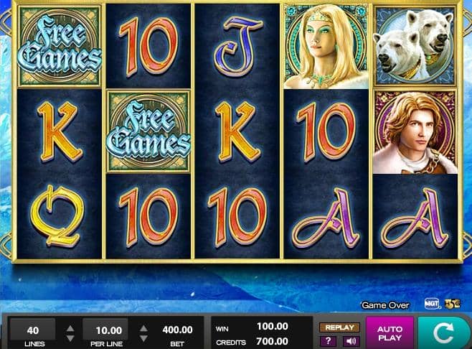The width and height of the screenshot is (472, 349).
Task: Click the Free Games symbol on first reel
Action: click(60, 46)
